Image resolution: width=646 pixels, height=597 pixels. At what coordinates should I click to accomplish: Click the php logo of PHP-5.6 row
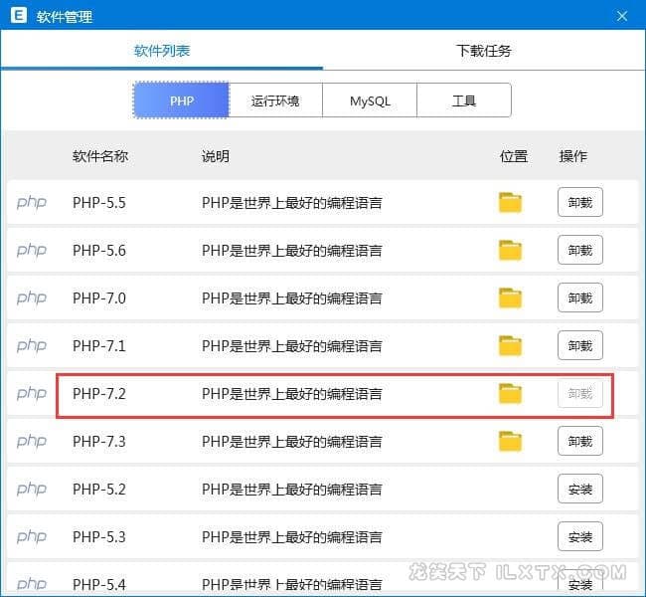(x=32, y=251)
